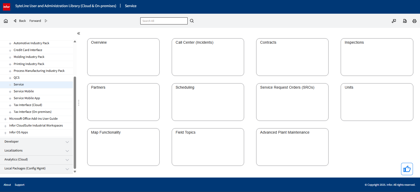
Task: Expand Local Packages (Config Mgmt) chevron
Action: [x=67, y=169]
